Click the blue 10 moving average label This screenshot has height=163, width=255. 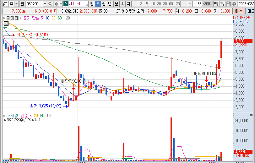coord(47,18)
